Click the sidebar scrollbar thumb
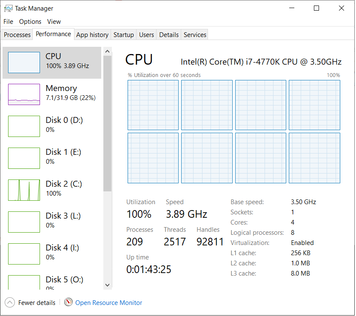This screenshot has width=356, height=316. coord(108,124)
